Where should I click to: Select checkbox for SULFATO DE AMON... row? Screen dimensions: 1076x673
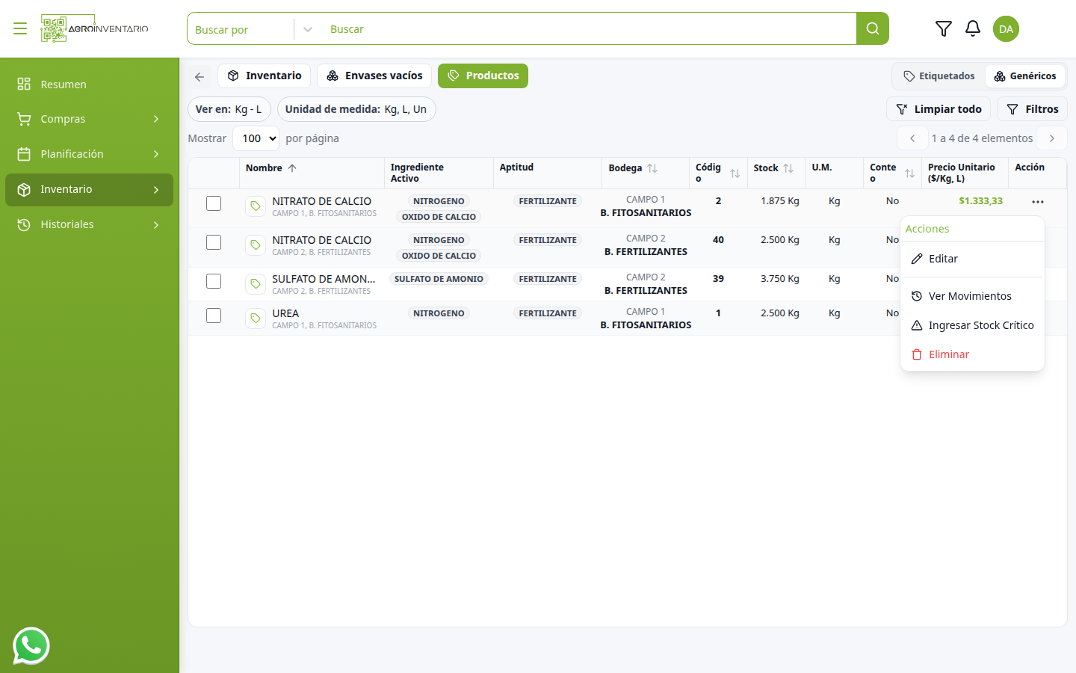point(214,281)
